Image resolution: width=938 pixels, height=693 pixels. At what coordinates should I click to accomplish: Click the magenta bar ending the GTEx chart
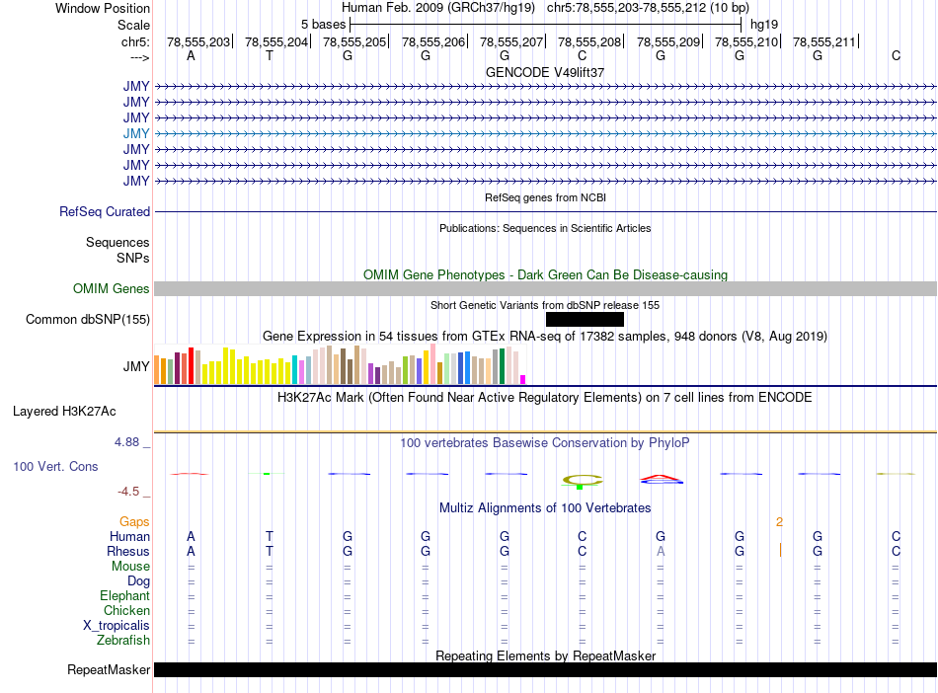point(523,379)
